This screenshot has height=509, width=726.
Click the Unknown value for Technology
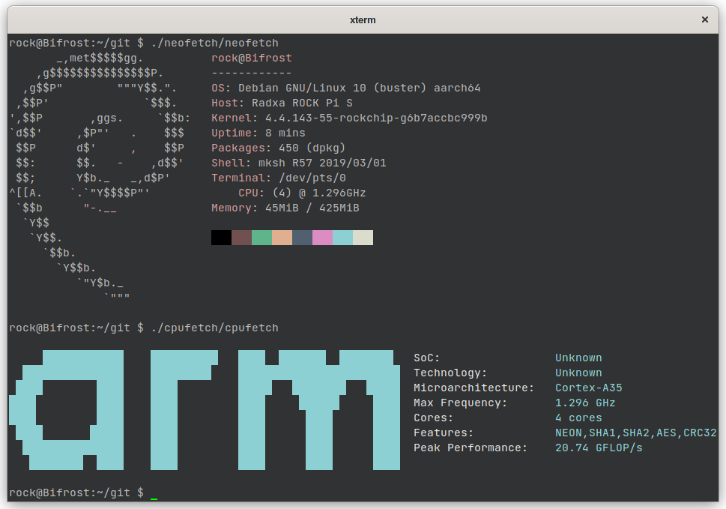click(578, 373)
